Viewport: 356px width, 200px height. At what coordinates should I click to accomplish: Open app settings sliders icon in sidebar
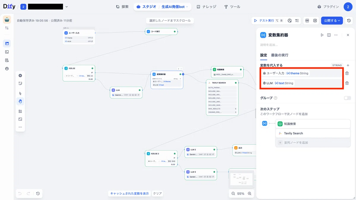tap(7, 28)
